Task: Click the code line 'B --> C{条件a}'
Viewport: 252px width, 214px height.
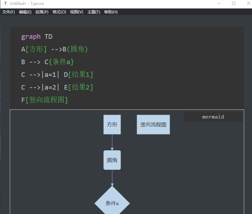Action: pyautogui.click(x=48, y=62)
